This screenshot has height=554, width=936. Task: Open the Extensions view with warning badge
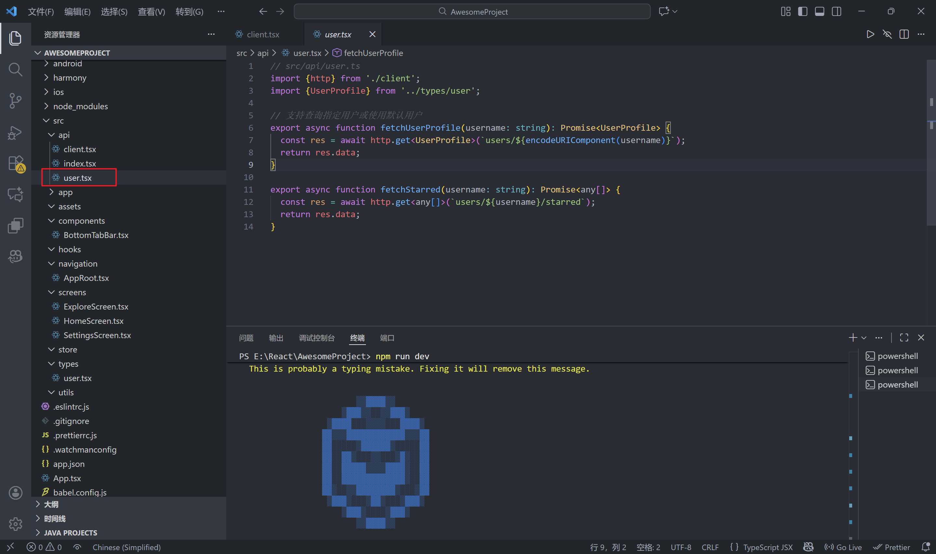(x=15, y=163)
